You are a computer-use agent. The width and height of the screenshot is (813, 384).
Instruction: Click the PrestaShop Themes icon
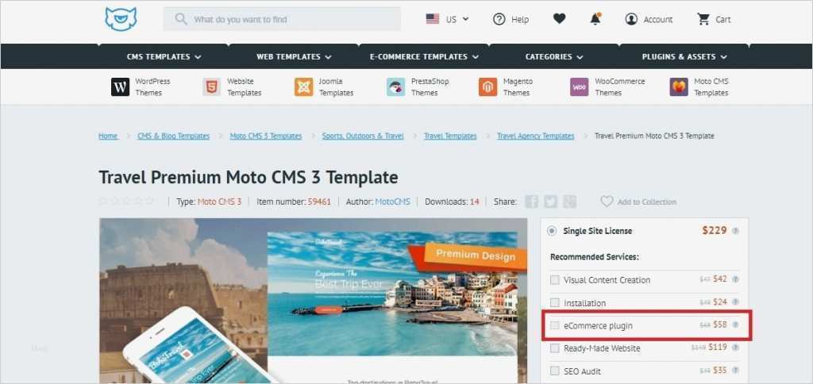coord(395,87)
